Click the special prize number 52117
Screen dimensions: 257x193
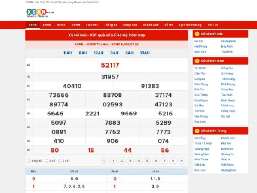coord(110,65)
